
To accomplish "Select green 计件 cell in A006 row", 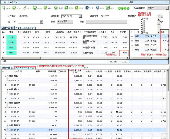I will 11,42.
